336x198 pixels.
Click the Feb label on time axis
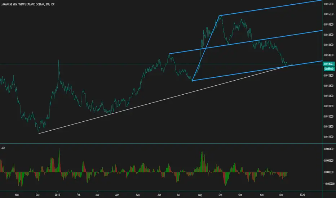pos(79,195)
